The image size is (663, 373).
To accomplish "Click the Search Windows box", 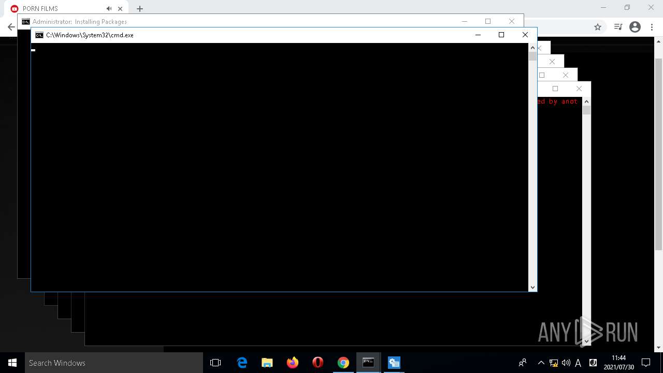I will point(114,363).
